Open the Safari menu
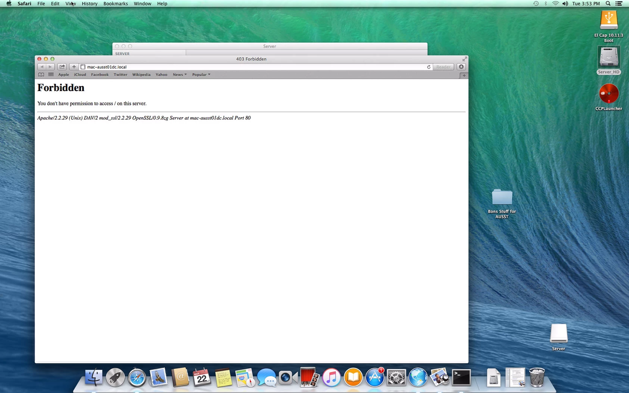 click(x=24, y=3)
